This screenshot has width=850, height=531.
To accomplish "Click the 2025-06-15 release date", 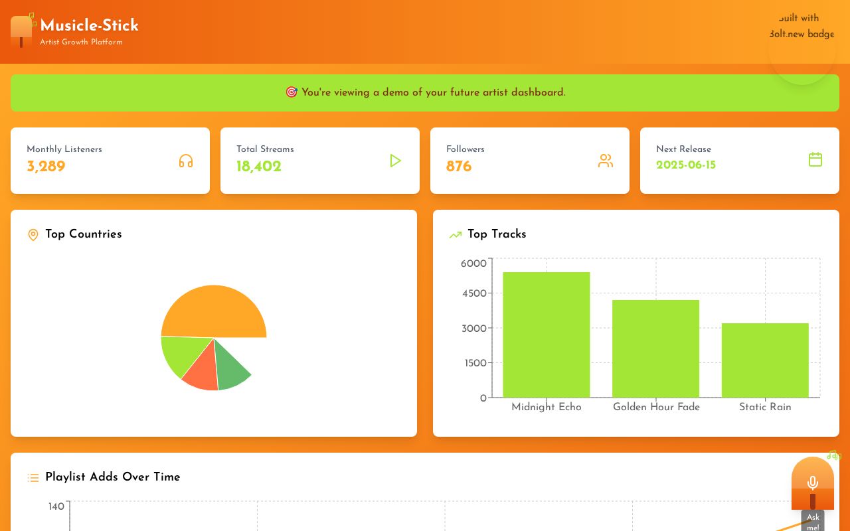I will (686, 165).
